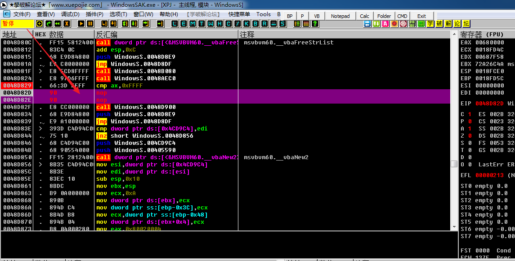Open help via green question mark icon
The height and width of the screenshot is (261, 515).
(315, 24)
